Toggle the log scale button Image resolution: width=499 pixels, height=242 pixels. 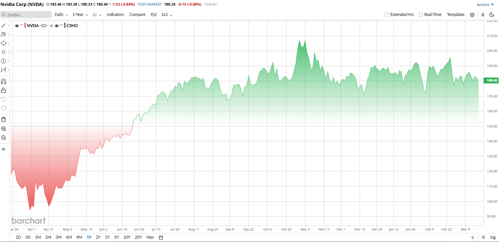(493, 237)
